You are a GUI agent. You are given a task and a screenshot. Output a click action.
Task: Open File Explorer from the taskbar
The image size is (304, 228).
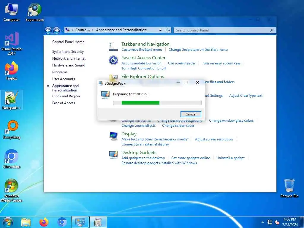pyautogui.click(x=26, y=222)
